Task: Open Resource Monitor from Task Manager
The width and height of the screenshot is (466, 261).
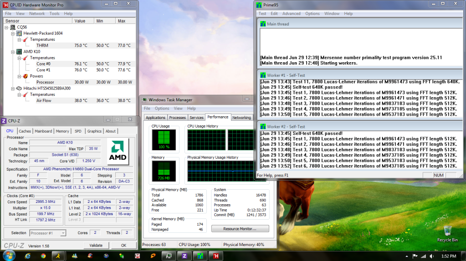Action: (x=240, y=229)
